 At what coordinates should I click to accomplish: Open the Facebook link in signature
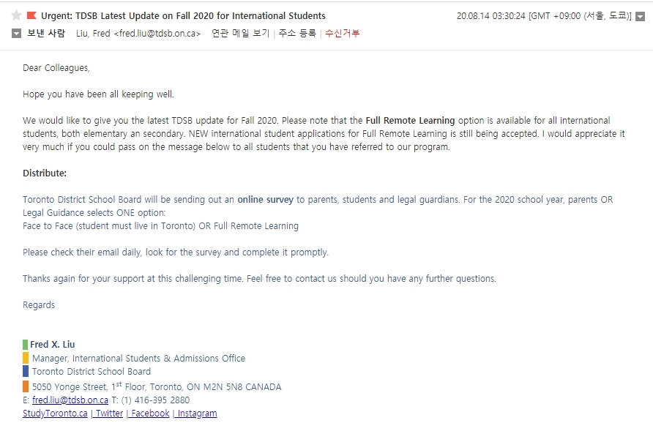pos(150,414)
